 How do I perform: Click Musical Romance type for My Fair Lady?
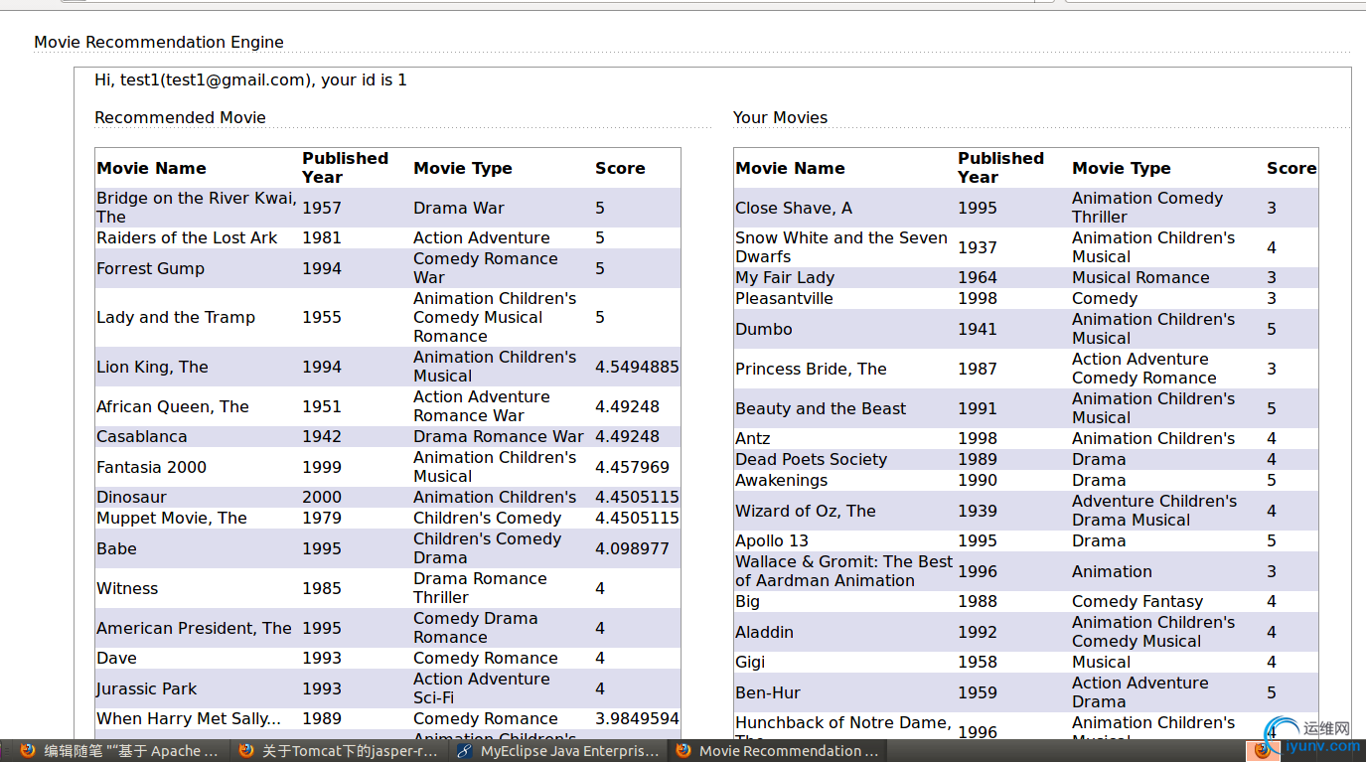[1140, 277]
